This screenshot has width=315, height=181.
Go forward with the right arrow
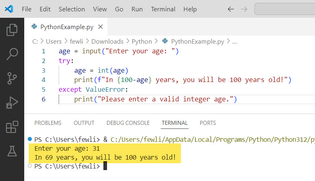coord(244,9)
